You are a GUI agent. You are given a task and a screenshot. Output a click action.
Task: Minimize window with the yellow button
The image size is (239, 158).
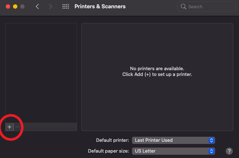15,6
